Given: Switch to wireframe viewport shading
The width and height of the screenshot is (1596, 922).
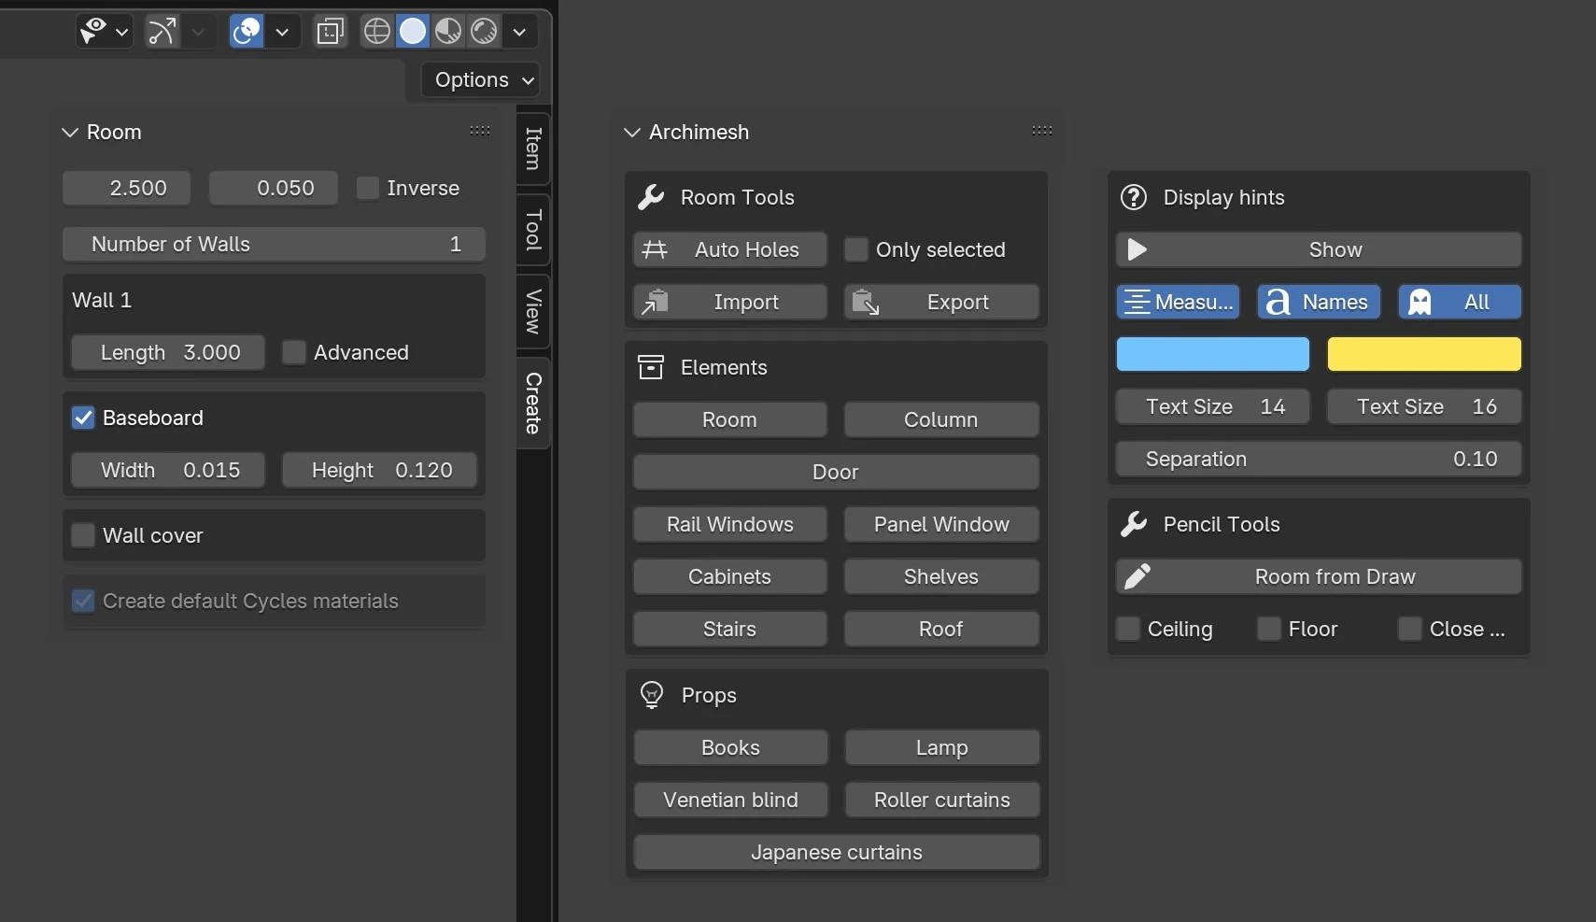Looking at the screenshot, I should (376, 32).
